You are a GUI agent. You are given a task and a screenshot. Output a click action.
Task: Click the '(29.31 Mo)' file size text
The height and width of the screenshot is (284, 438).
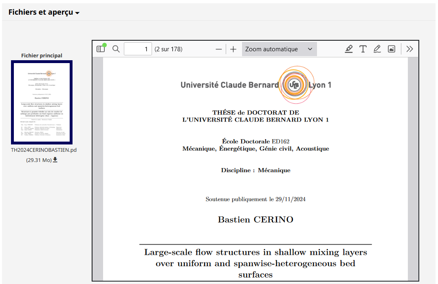(x=39, y=160)
